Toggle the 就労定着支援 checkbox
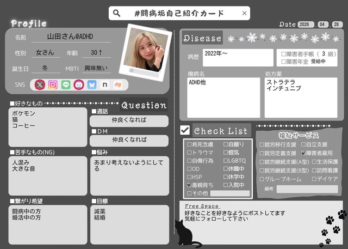The height and width of the screenshot is (249, 348). pos(262,153)
